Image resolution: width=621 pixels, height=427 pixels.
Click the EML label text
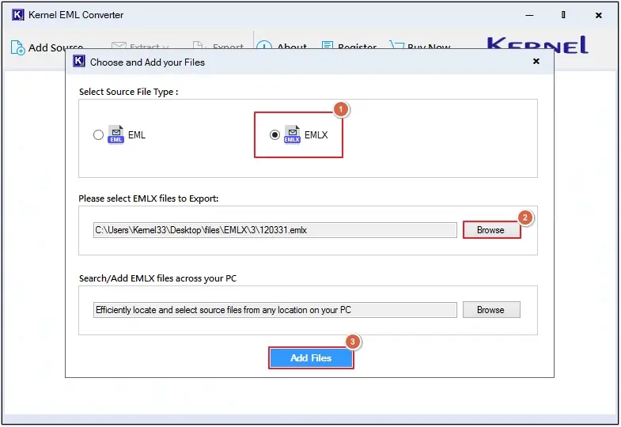(x=137, y=135)
